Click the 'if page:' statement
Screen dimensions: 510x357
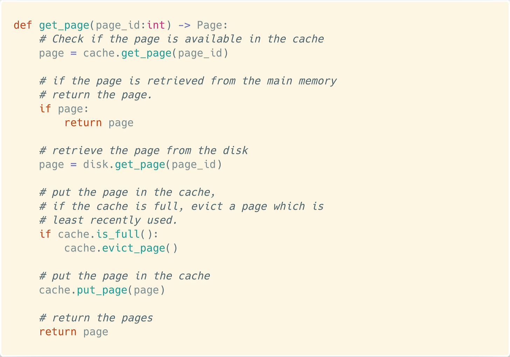click(64, 109)
